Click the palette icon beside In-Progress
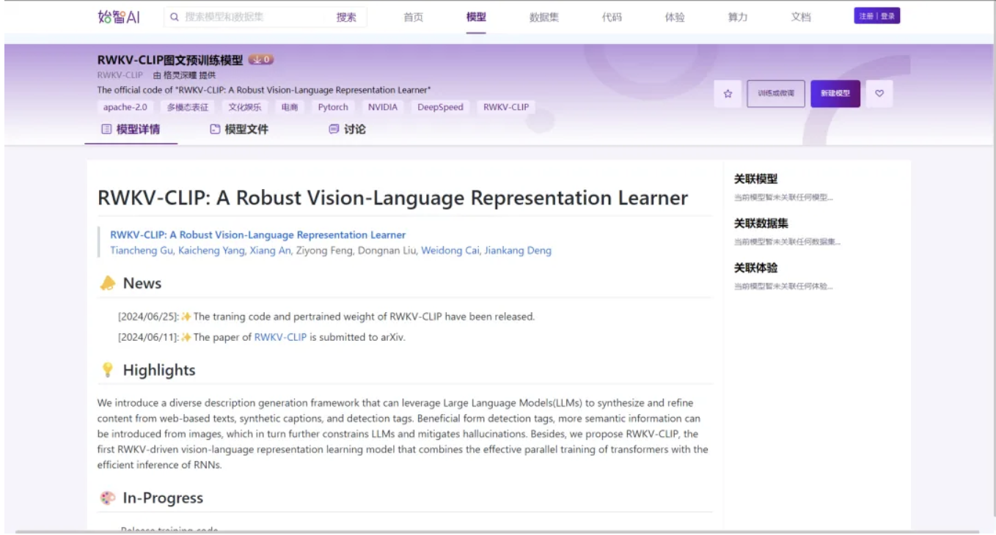996x535 pixels. coord(108,498)
